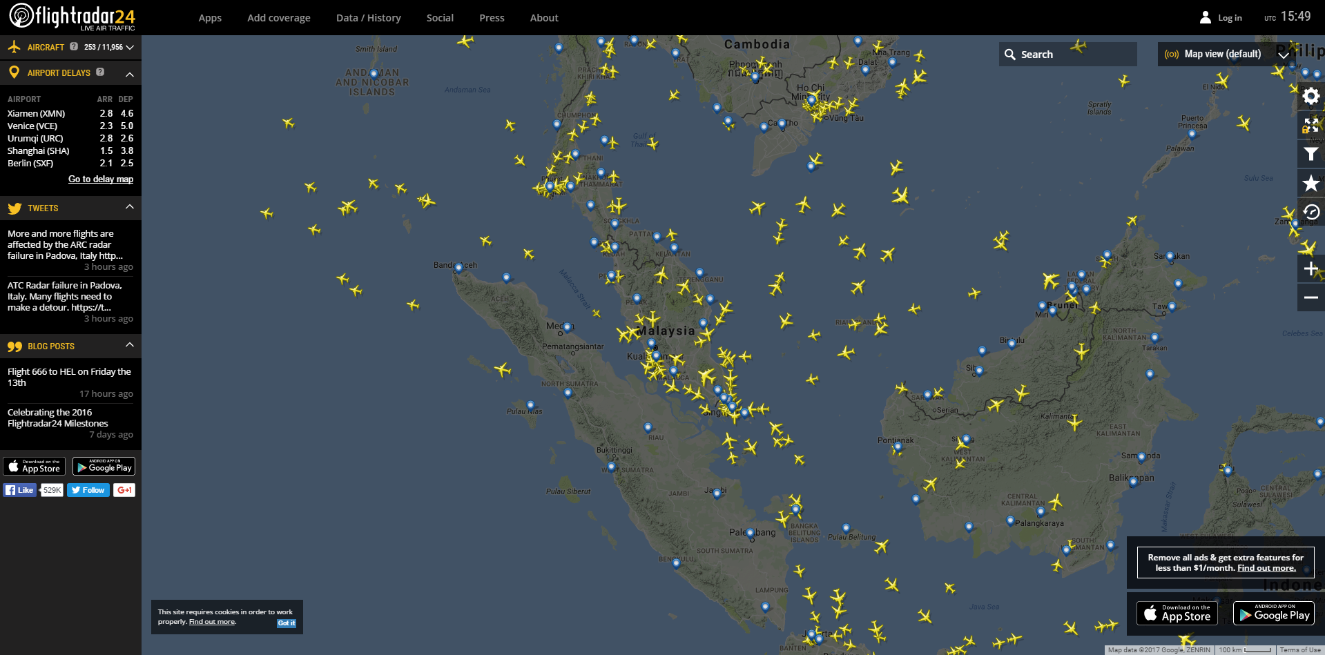Click the promo Google Play badge bottom right
1325x655 pixels.
pos(1274,613)
